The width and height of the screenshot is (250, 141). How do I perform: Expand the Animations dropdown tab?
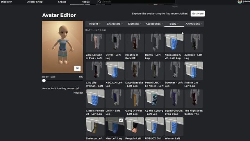pyautogui.click(x=194, y=24)
